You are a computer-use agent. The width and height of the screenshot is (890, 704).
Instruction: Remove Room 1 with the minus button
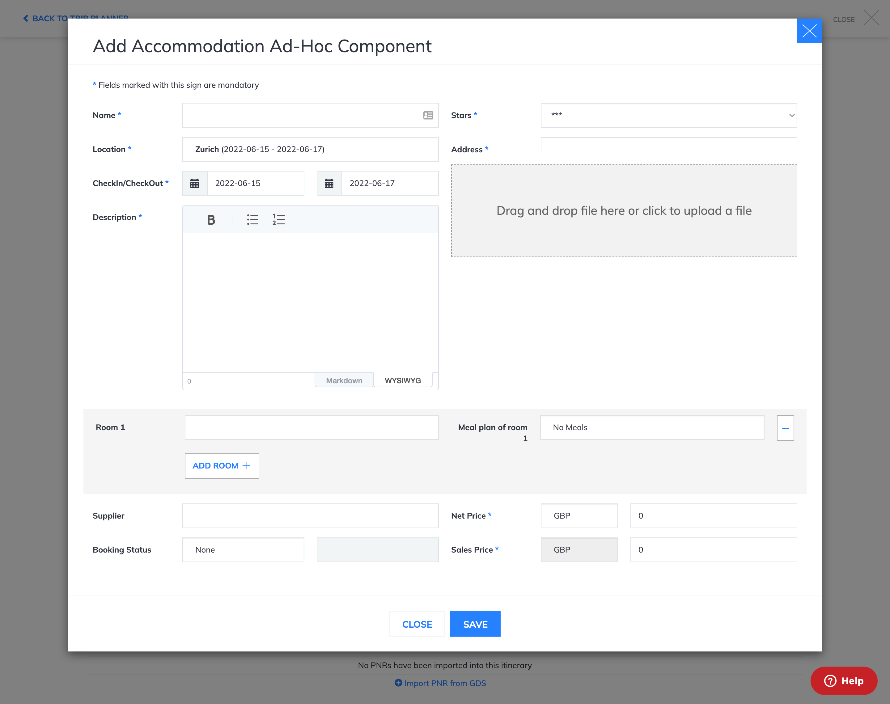pos(785,428)
